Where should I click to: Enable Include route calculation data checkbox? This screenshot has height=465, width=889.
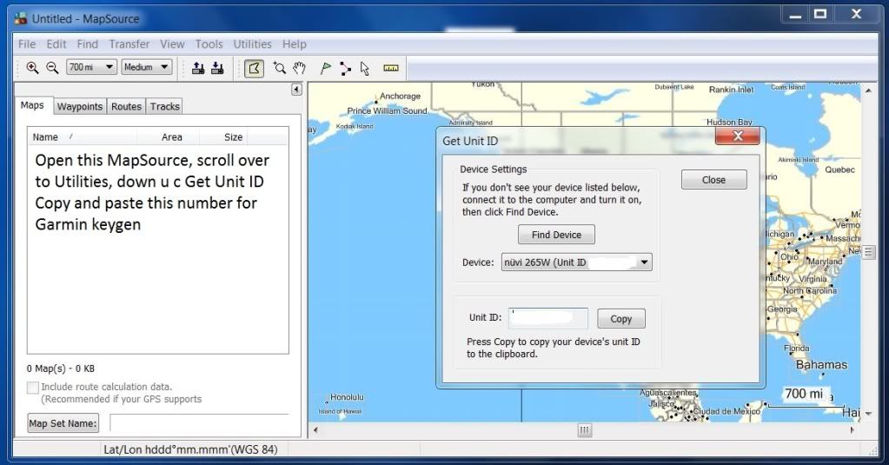33,387
